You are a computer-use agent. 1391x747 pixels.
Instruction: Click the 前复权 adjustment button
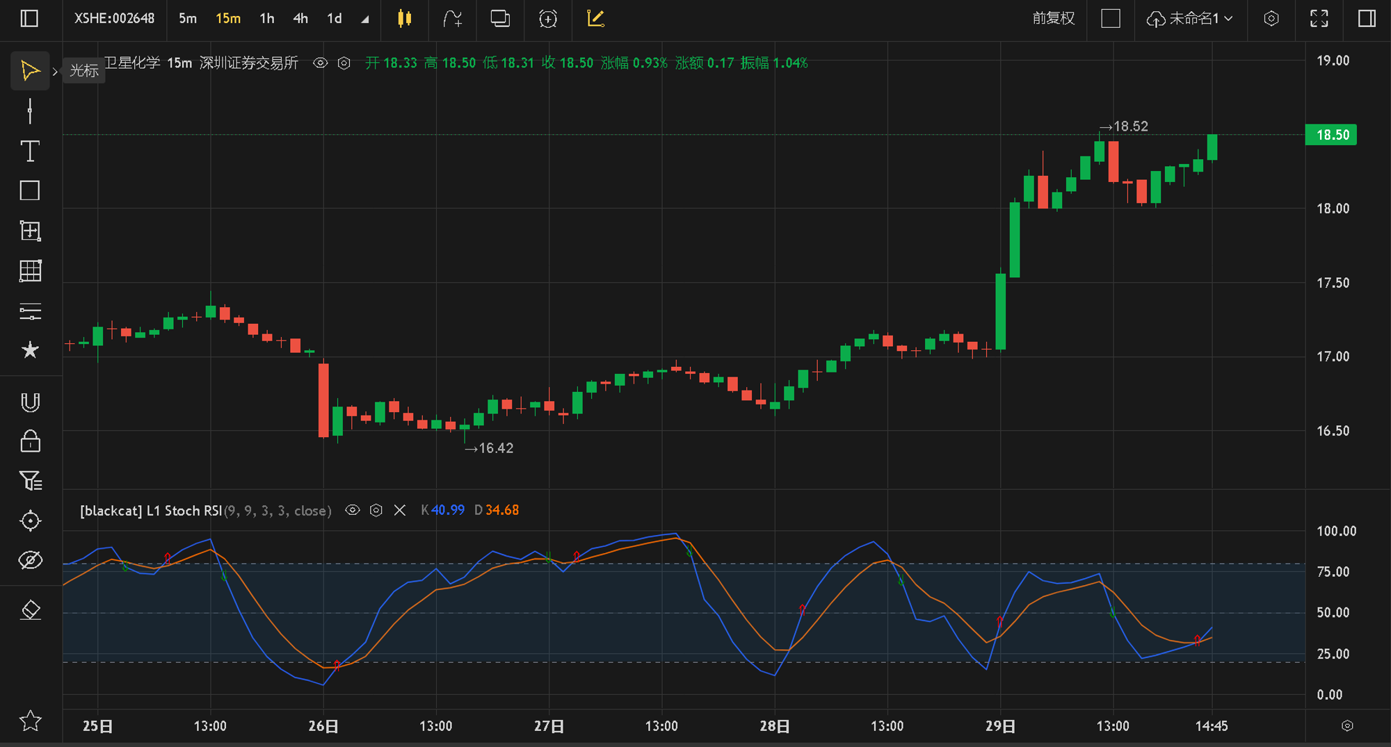[1053, 19]
